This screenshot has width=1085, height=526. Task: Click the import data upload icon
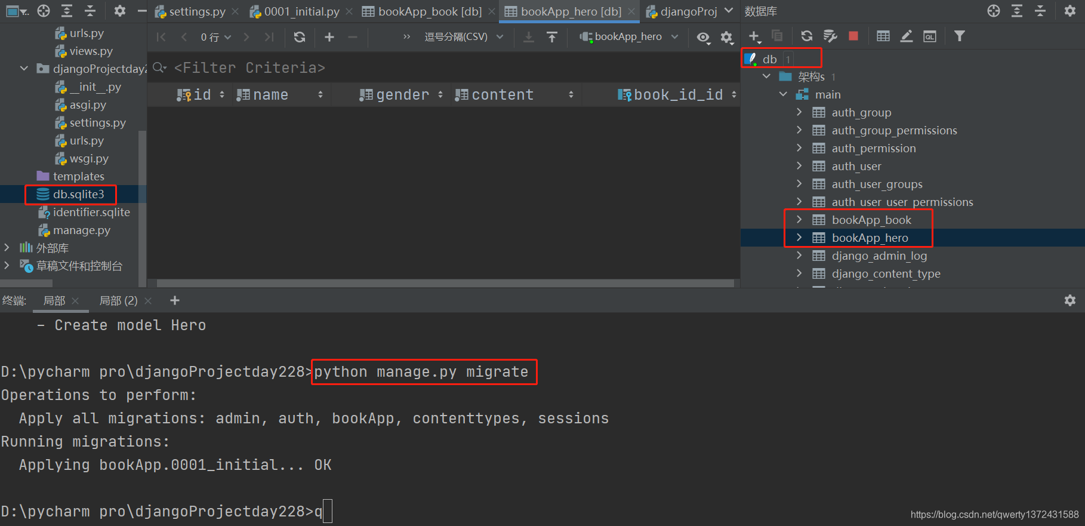552,37
